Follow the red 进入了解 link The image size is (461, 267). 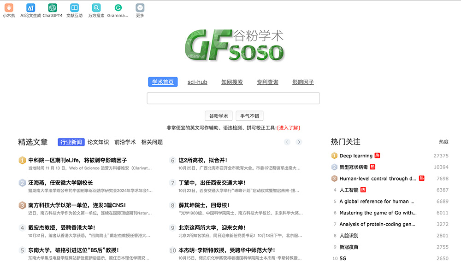(x=288, y=128)
